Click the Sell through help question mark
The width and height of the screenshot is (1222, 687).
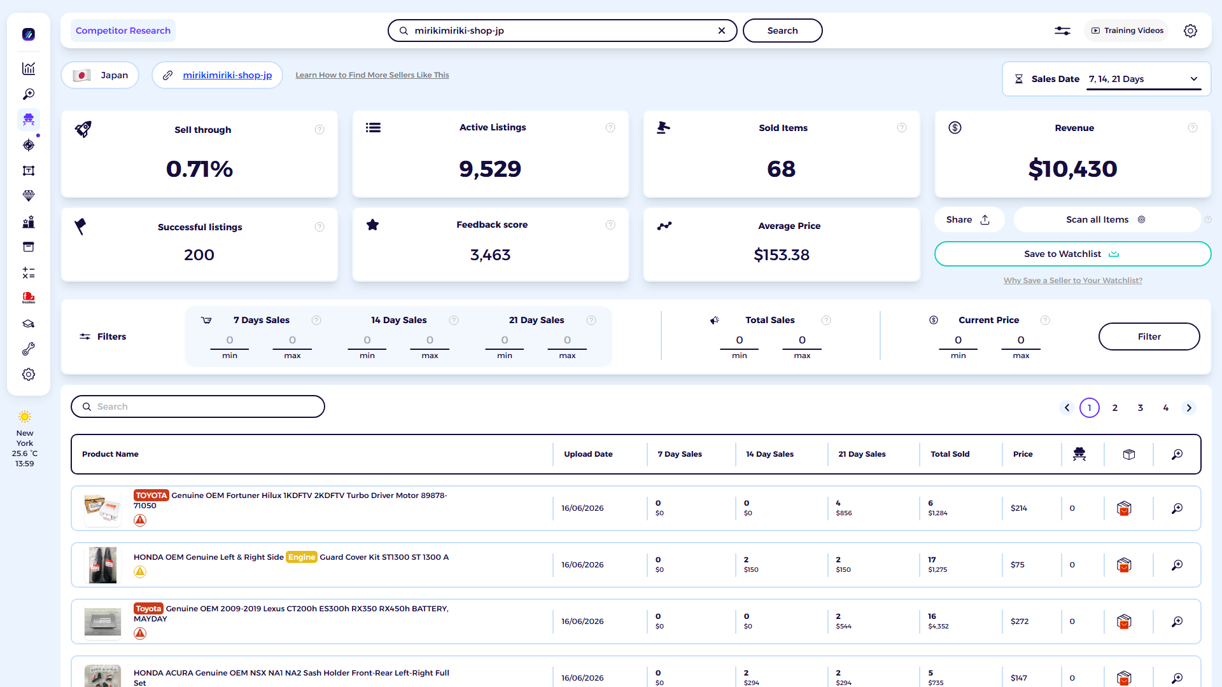point(320,130)
